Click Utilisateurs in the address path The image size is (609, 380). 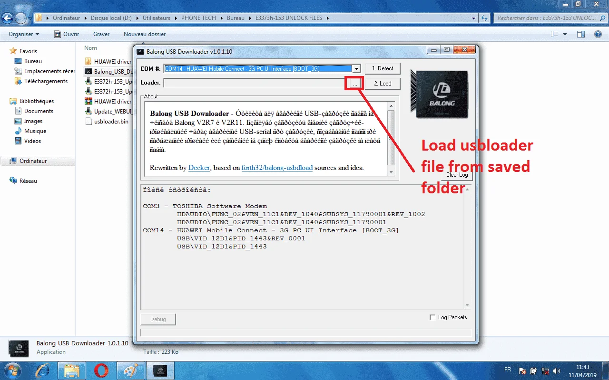156,18
